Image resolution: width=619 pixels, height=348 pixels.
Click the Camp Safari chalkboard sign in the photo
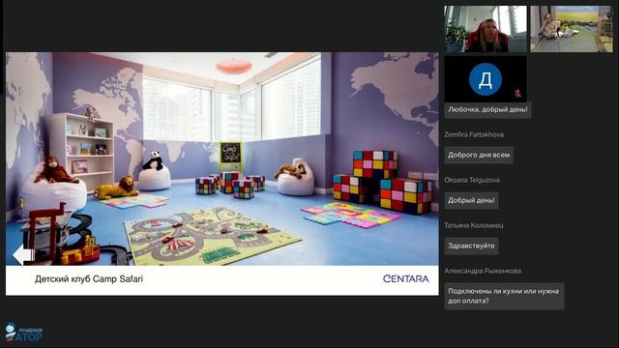click(x=230, y=153)
